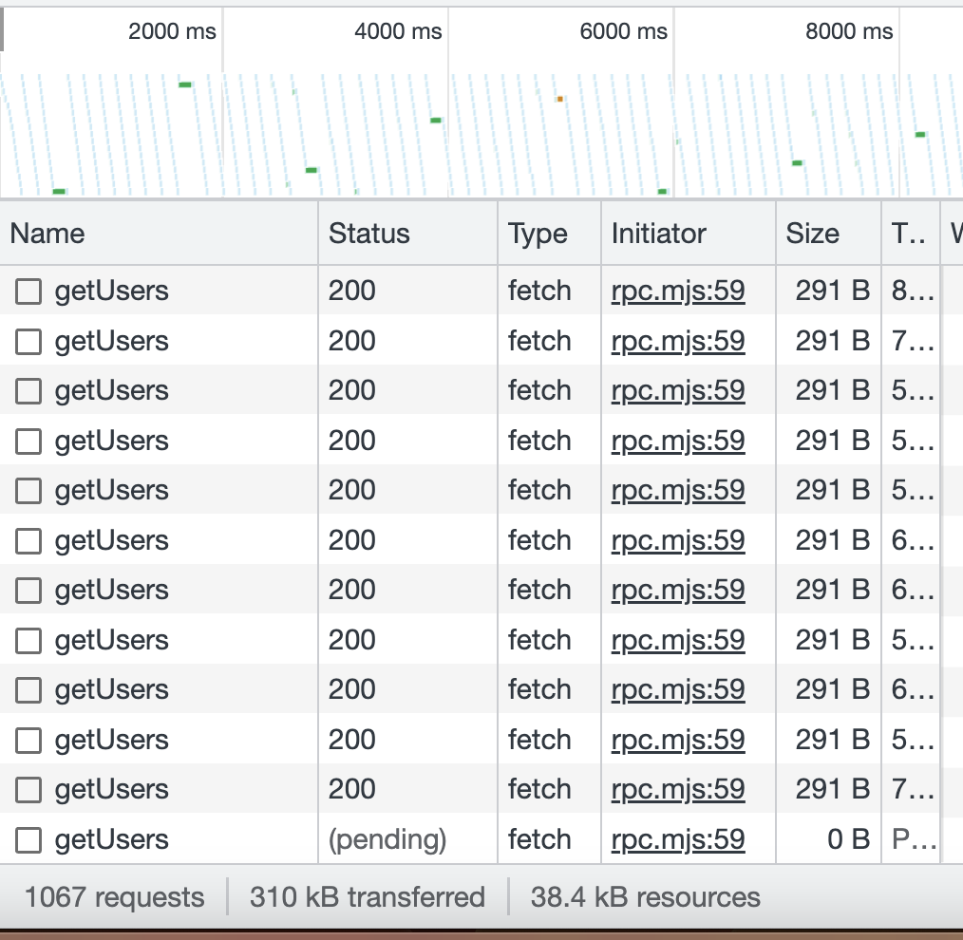Check the pending getUsers request checkbox
Viewport: 963px width, 940px height.
click(28, 839)
